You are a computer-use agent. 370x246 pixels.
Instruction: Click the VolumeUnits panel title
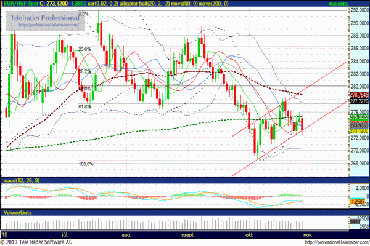(x=17, y=212)
